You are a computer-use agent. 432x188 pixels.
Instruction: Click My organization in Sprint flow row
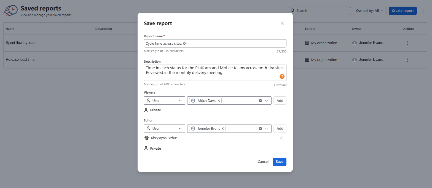324,43
